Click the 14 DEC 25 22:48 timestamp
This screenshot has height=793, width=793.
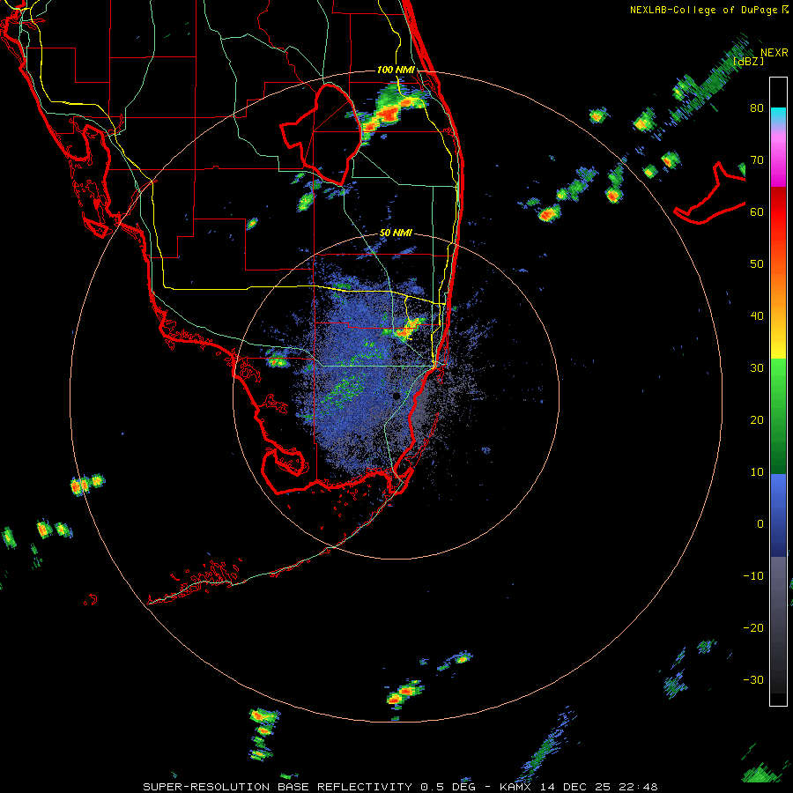pyautogui.click(x=599, y=787)
